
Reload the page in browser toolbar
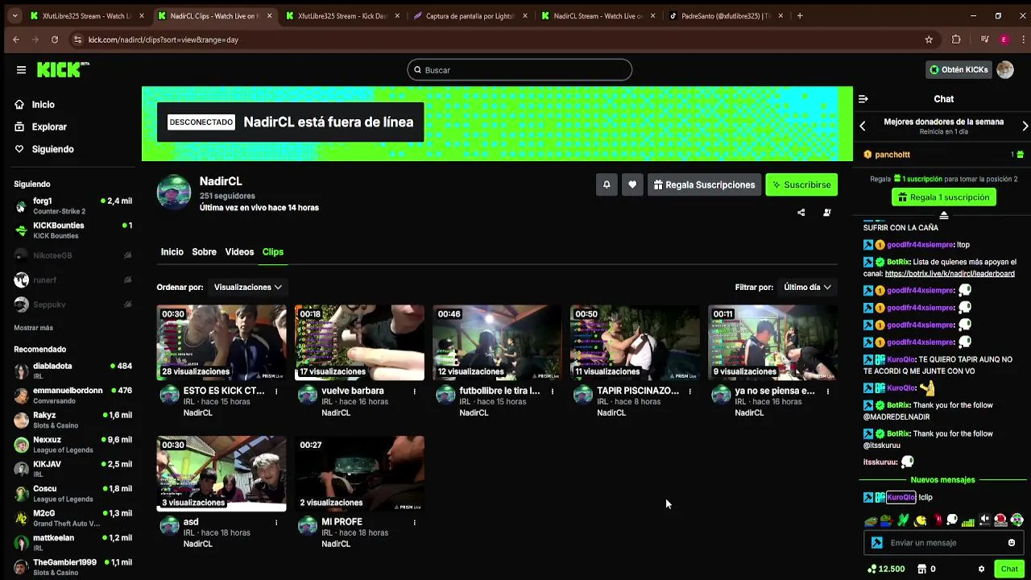(x=54, y=39)
